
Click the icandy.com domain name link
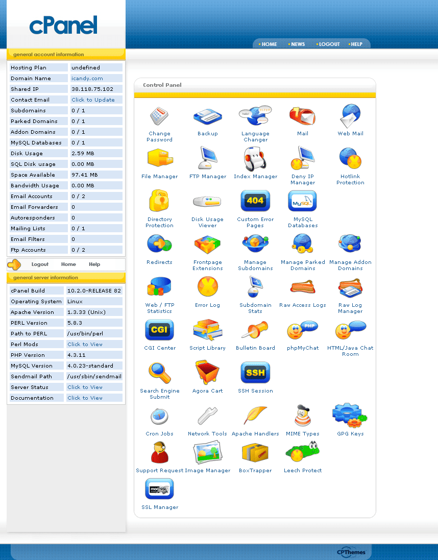87,79
